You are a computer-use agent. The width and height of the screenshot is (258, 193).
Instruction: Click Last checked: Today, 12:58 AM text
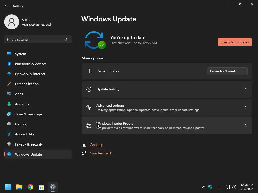coord(134,43)
